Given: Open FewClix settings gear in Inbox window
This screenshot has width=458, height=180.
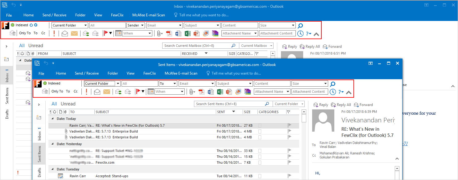Looking at the screenshot, I should tap(36, 25).
